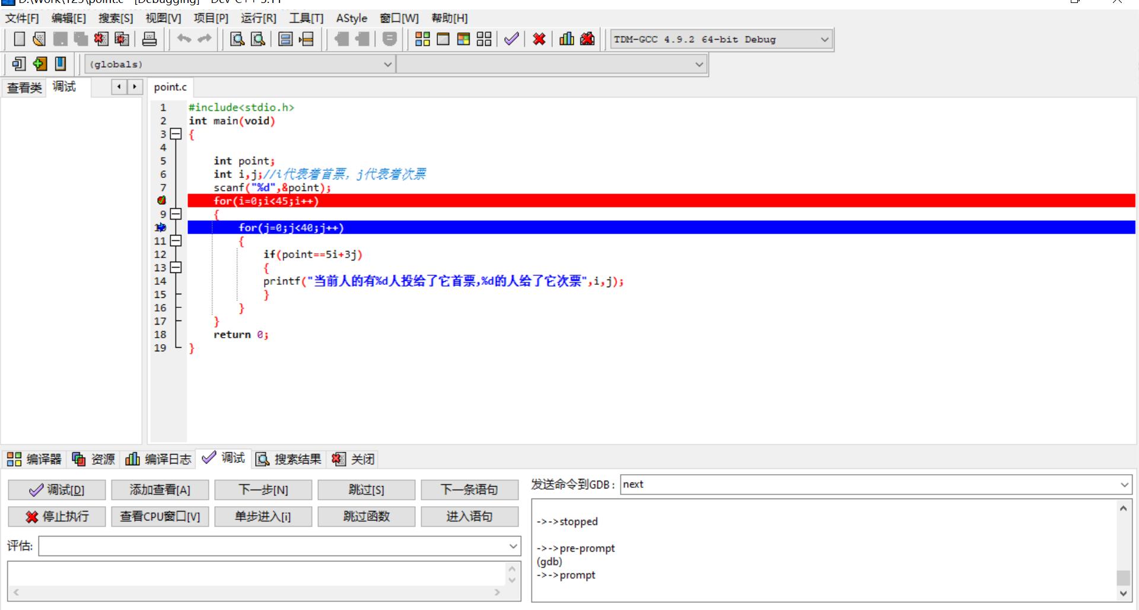
Task: Open the 视图[V] menu
Action: click(163, 18)
